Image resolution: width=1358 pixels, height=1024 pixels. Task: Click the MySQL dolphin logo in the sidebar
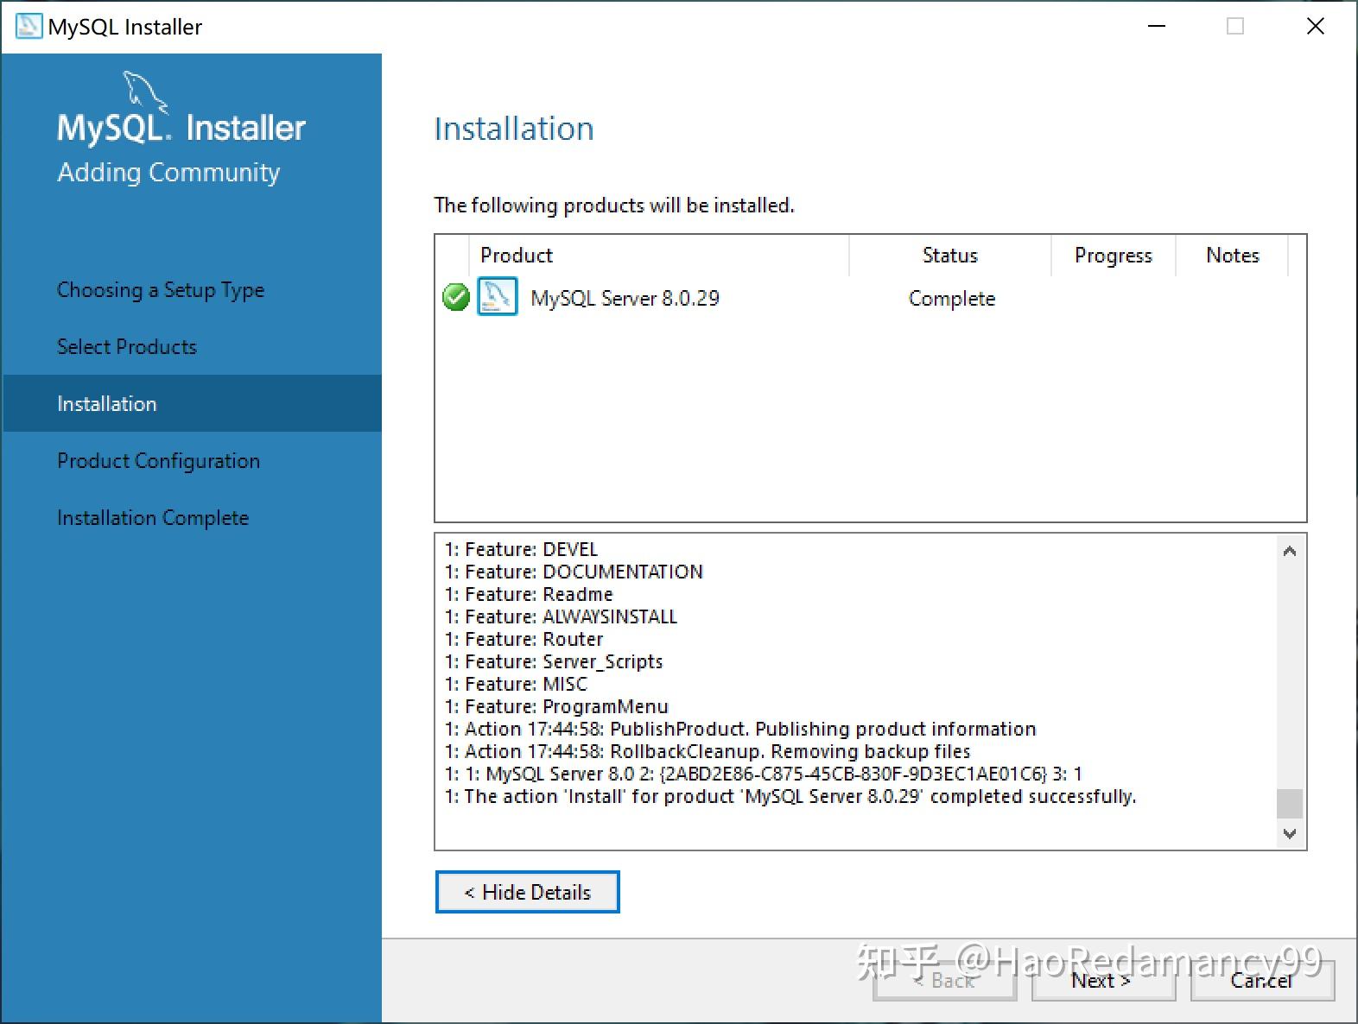[145, 91]
